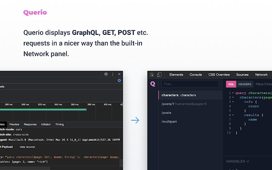This screenshot has height=170, width=272.
Task: Click the GQL button
Action: click(x=231, y=84)
